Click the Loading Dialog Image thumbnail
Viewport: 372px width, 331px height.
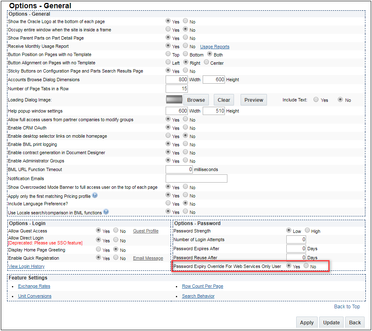(174, 99)
